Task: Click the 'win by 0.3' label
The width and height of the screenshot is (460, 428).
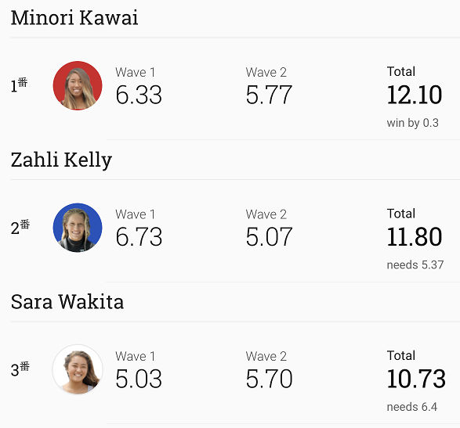Action: pyautogui.click(x=412, y=123)
